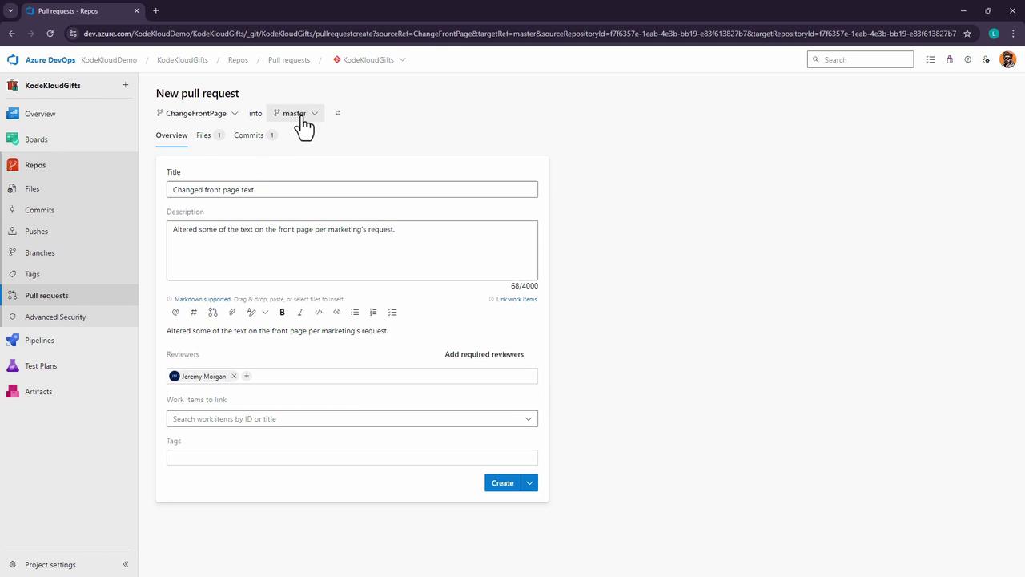This screenshot has height=577, width=1025.
Task: Click the Create pull request button
Action: (502, 482)
